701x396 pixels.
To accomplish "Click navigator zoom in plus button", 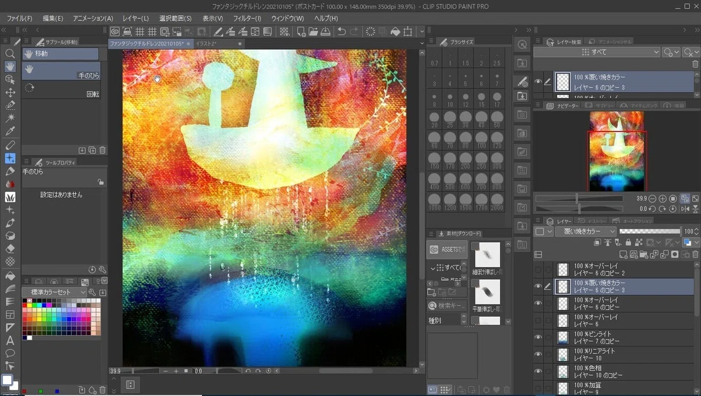I will 662,199.
